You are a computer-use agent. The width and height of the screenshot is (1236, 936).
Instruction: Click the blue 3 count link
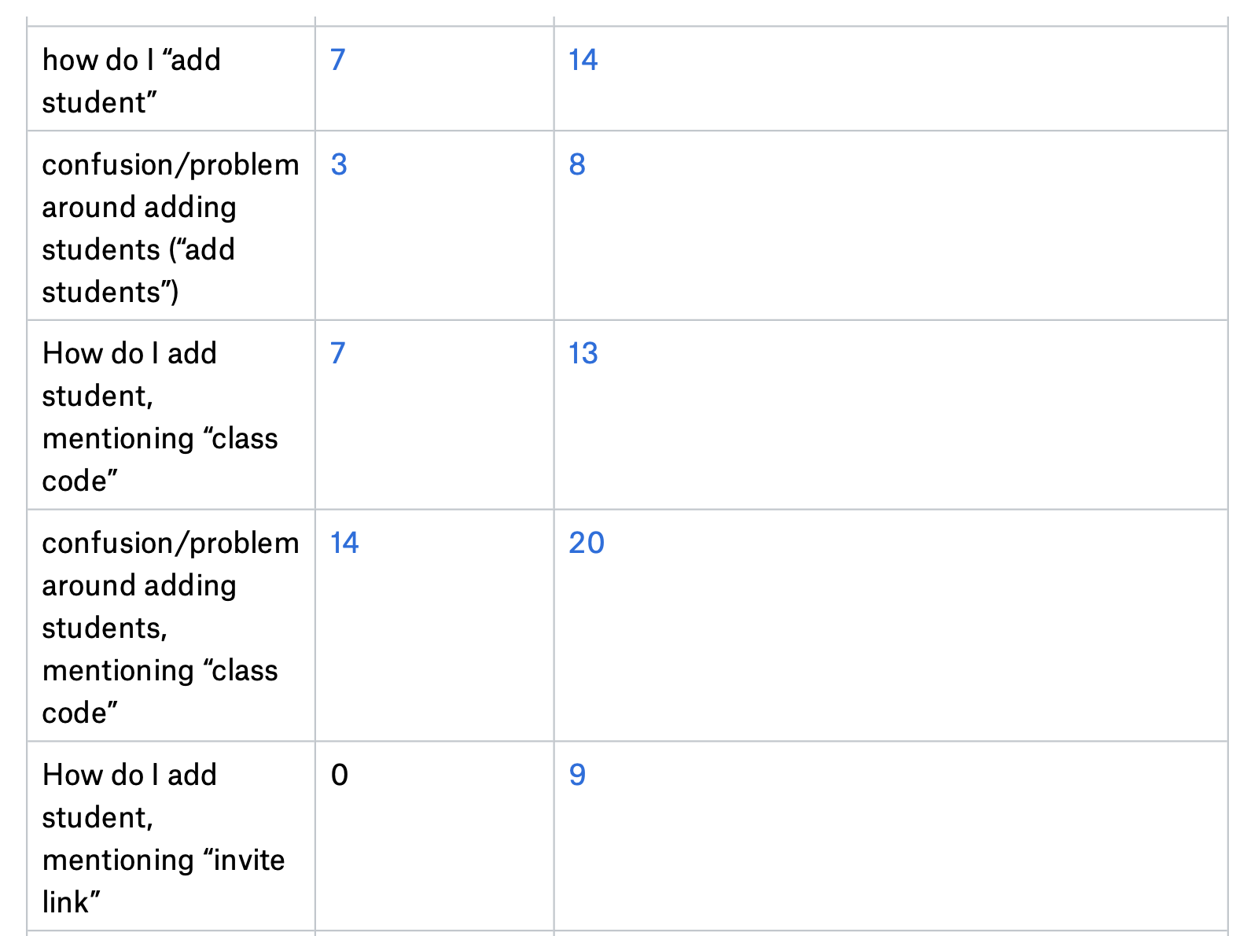pyautogui.click(x=338, y=164)
